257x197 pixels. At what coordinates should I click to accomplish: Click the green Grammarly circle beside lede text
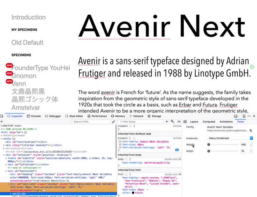click(252, 67)
